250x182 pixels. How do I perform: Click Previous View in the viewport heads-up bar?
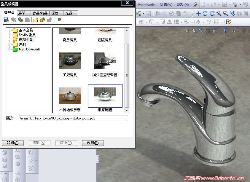click(x=201, y=31)
